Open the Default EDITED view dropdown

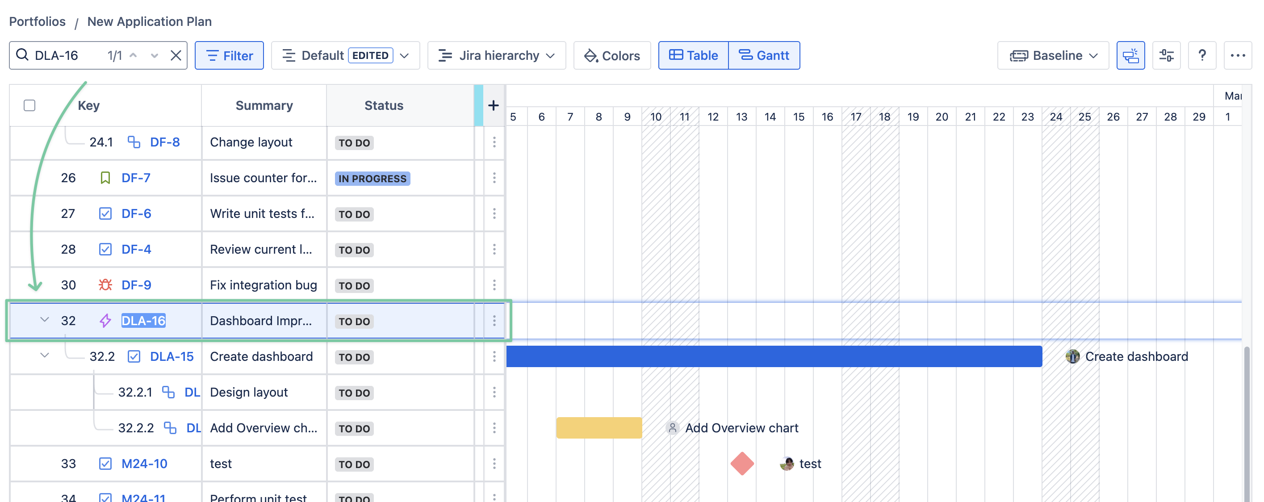point(345,55)
